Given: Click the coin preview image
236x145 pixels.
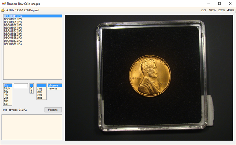Looking at the screenshot, I should (x=149, y=77).
